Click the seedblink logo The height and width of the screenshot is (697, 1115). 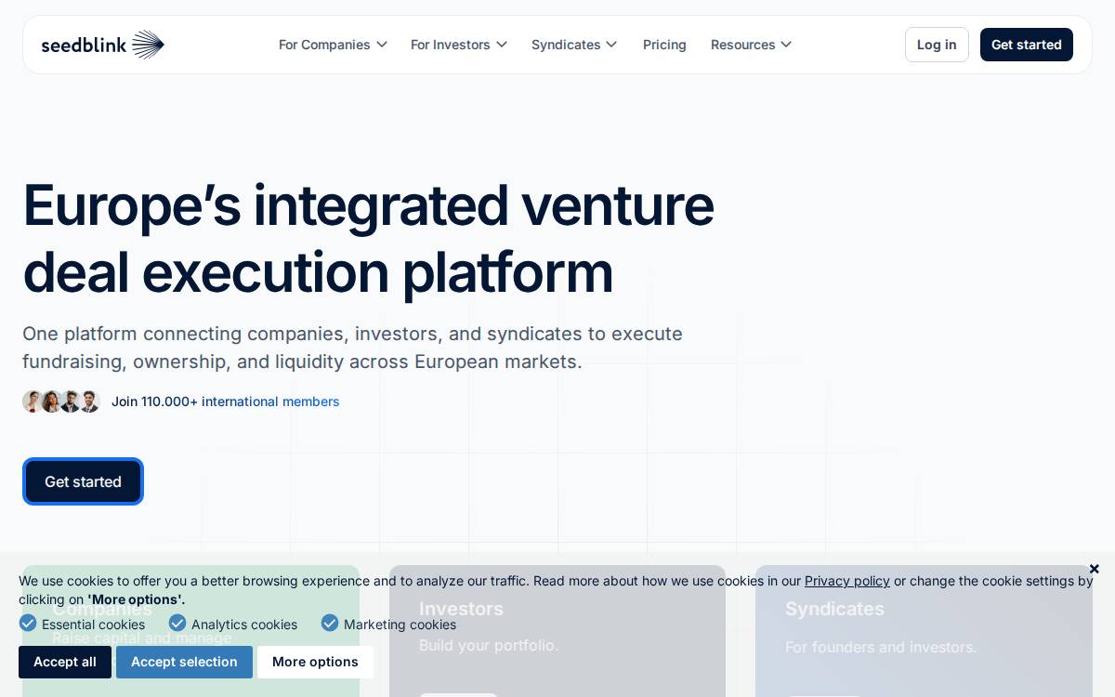click(x=103, y=45)
